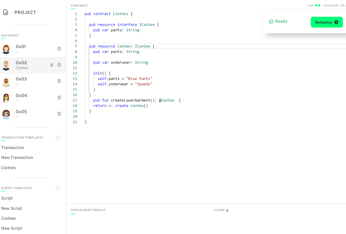Image resolution: width=346 pixels, height=234 pixels.
Task: Click the avatar of account 0x01
Action: 6,49
